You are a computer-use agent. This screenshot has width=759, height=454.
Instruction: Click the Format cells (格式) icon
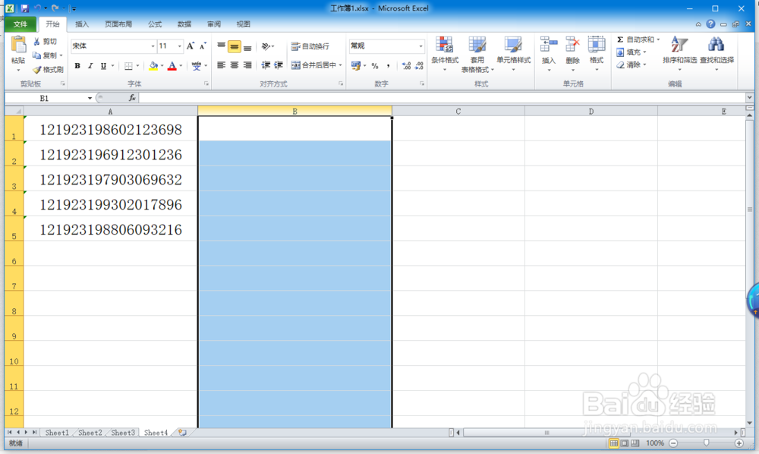click(597, 45)
